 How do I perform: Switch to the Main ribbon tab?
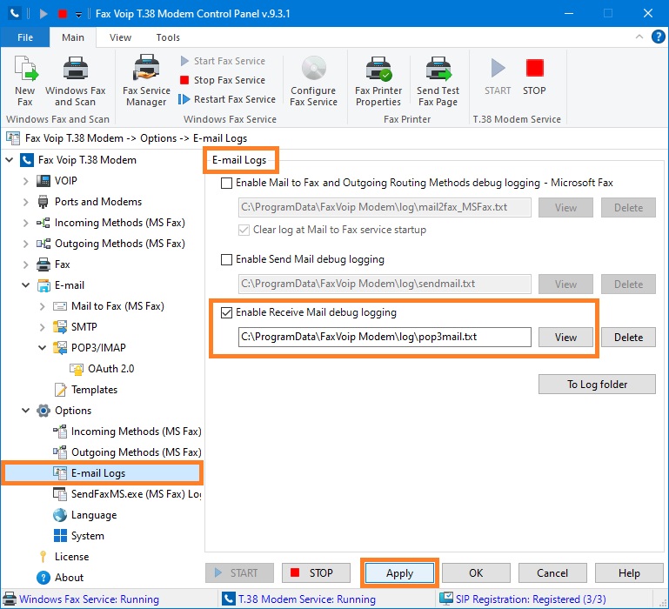[x=73, y=37]
